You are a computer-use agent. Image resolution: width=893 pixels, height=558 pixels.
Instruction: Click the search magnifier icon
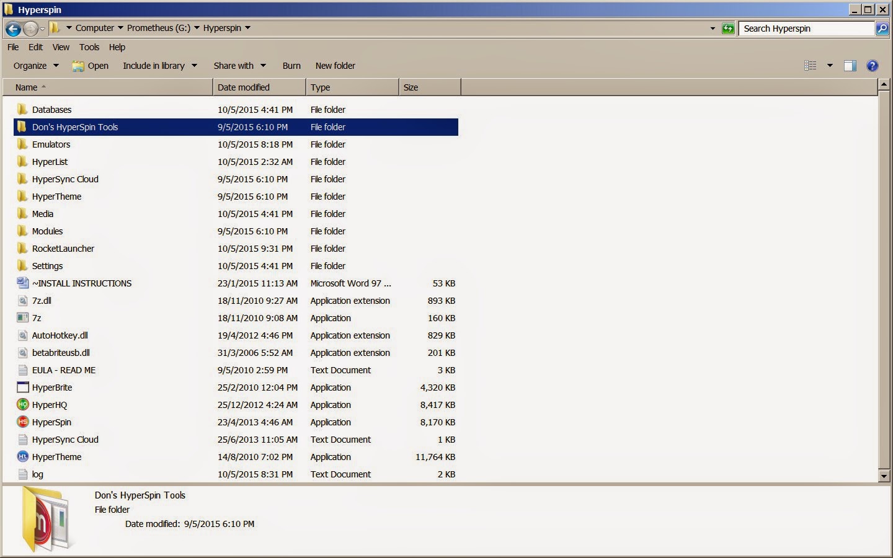tap(882, 29)
